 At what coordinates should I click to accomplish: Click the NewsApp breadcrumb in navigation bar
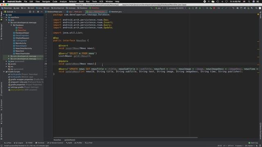[x=7, y=8]
